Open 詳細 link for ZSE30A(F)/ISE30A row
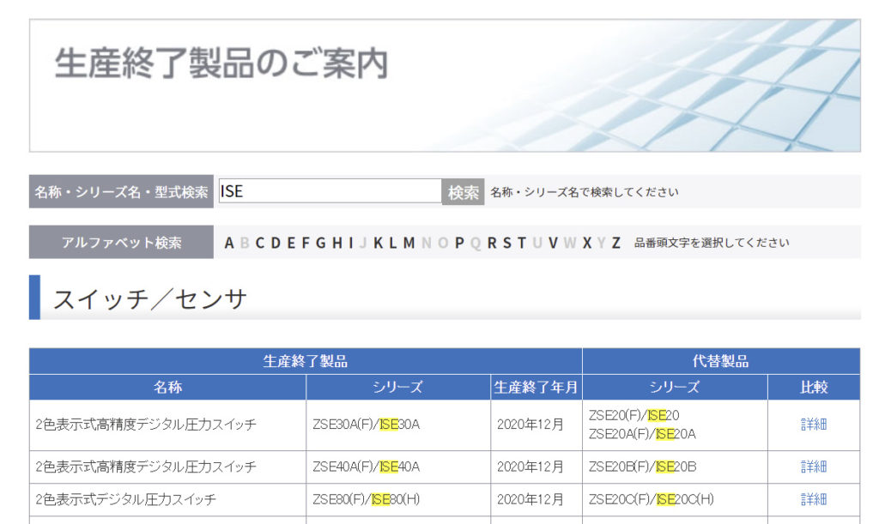 [x=813, y=425]
